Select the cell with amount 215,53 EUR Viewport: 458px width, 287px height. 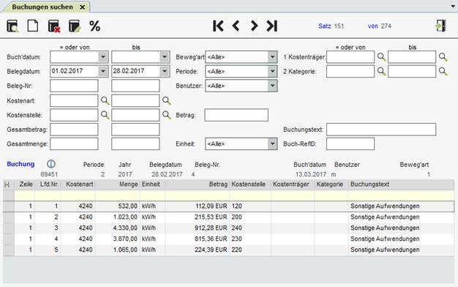point(198,217)
